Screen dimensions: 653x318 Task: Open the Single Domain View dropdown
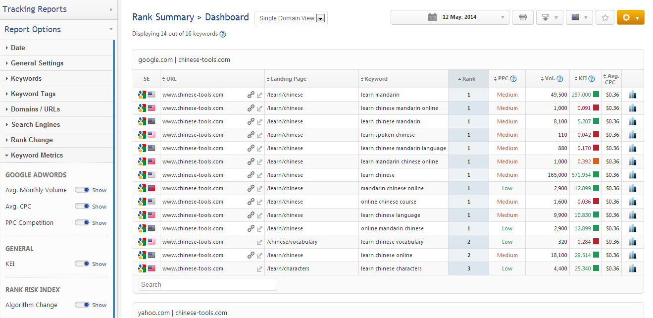(x=291, y=18)
